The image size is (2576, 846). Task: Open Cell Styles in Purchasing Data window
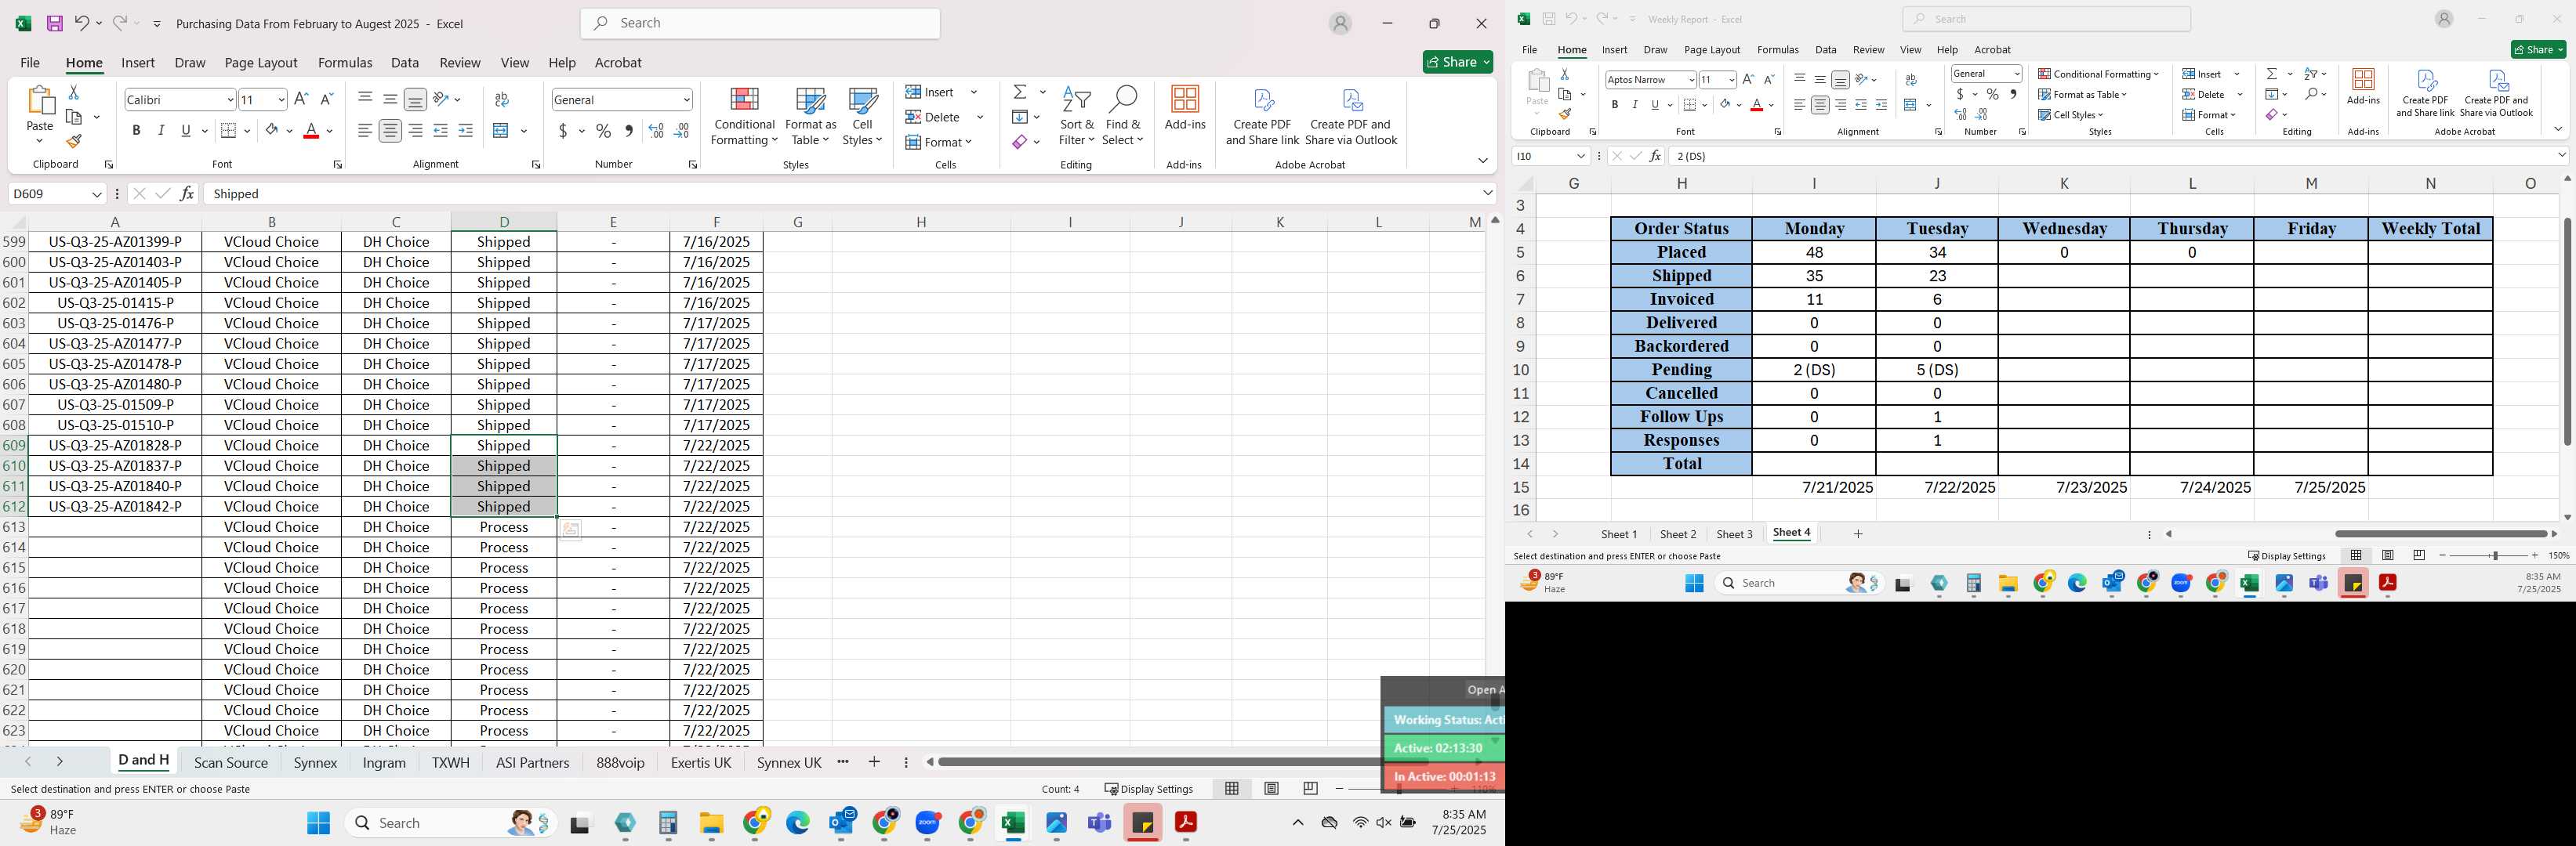coord(862,117)
